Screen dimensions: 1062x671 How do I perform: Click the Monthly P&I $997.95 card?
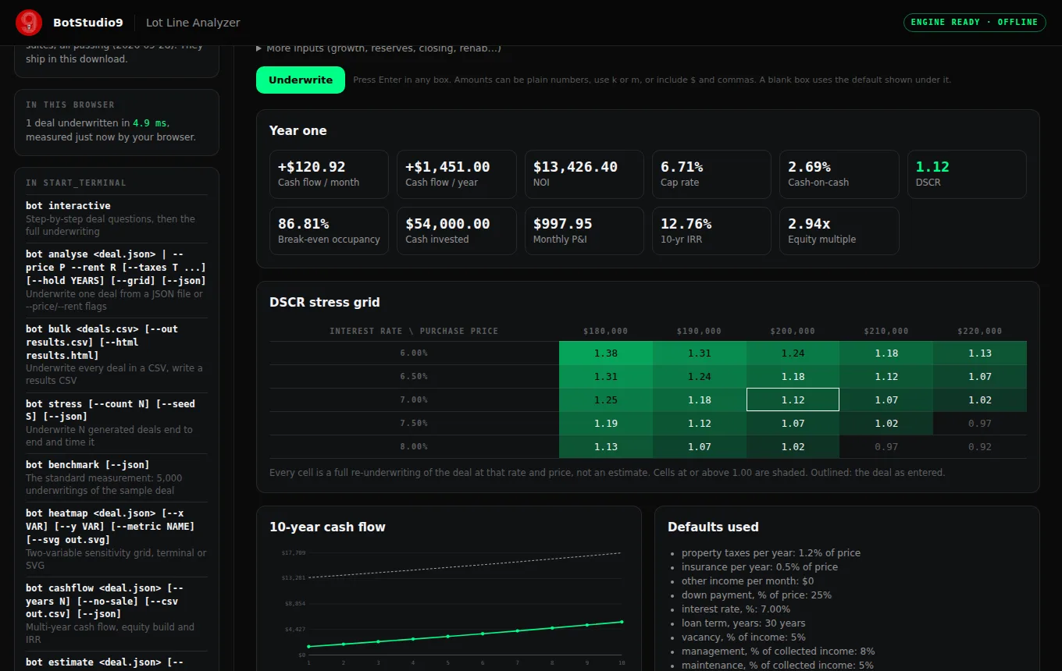584,231
